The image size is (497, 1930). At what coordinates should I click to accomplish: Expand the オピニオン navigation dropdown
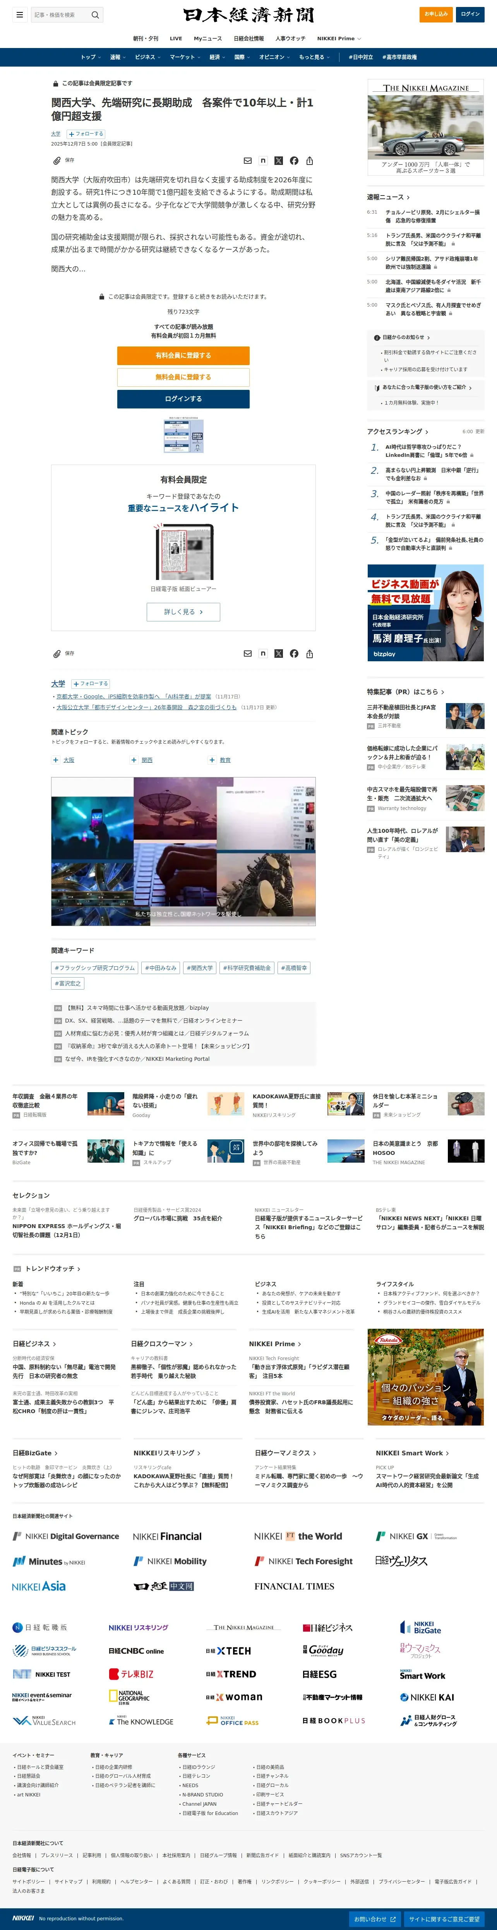point(275,57)
